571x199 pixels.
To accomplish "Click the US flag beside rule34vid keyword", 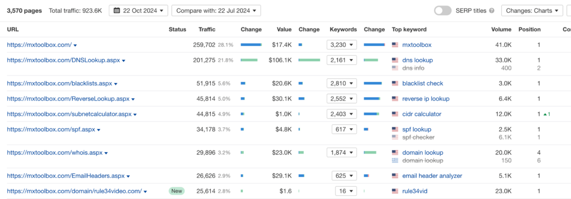I will tap(395, 191).
